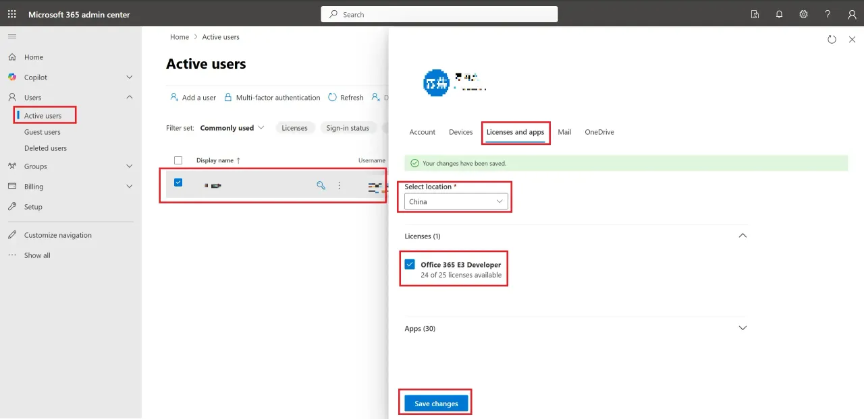Click the user's avatar in the details panel
Screen dimensions: 864x419
click(436, 83)
